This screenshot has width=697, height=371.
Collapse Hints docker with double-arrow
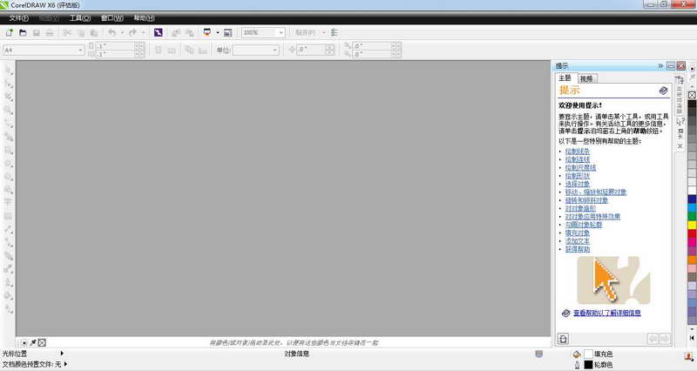[660, 66]
